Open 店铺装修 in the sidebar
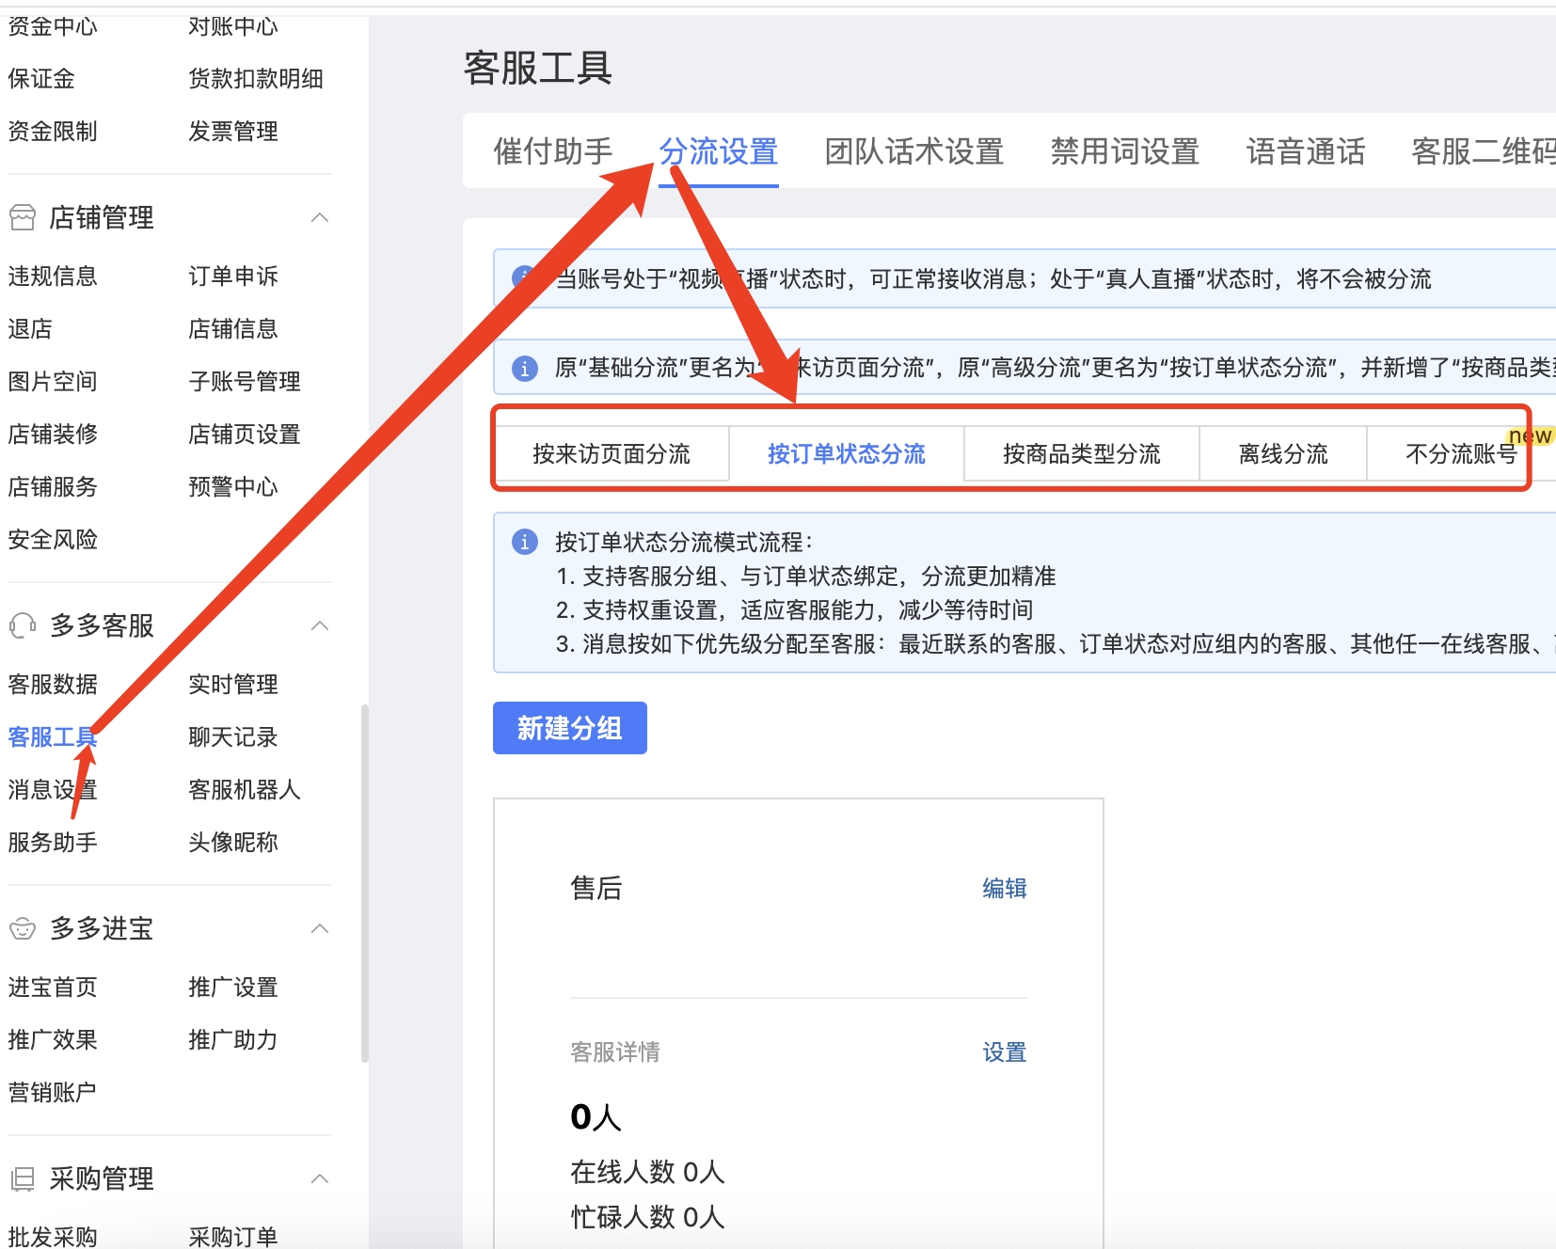 point(53,435)
